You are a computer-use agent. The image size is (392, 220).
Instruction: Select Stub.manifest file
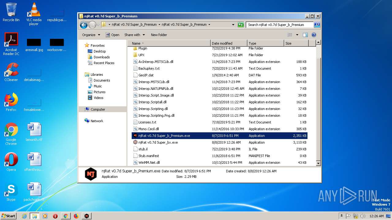point(220,156)
